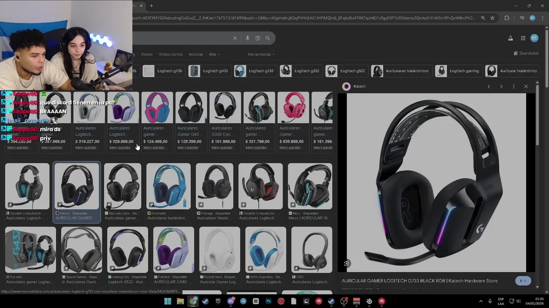Open Chrome three-dot menu
This screenshot has height=308, width=549.
(x=542, y=18)
